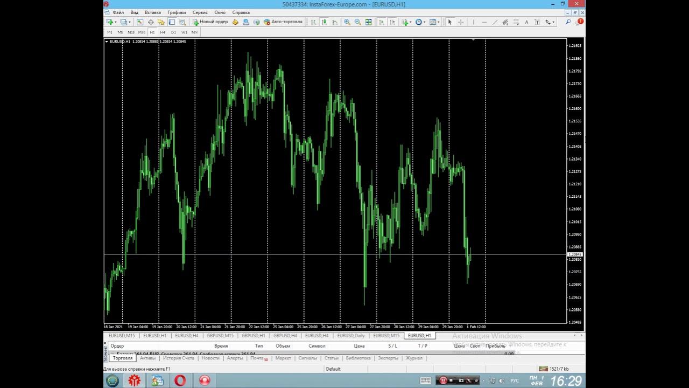Screen dimensions: 689x388
Task: Select the crosshair tool
Action: (461, 22)
